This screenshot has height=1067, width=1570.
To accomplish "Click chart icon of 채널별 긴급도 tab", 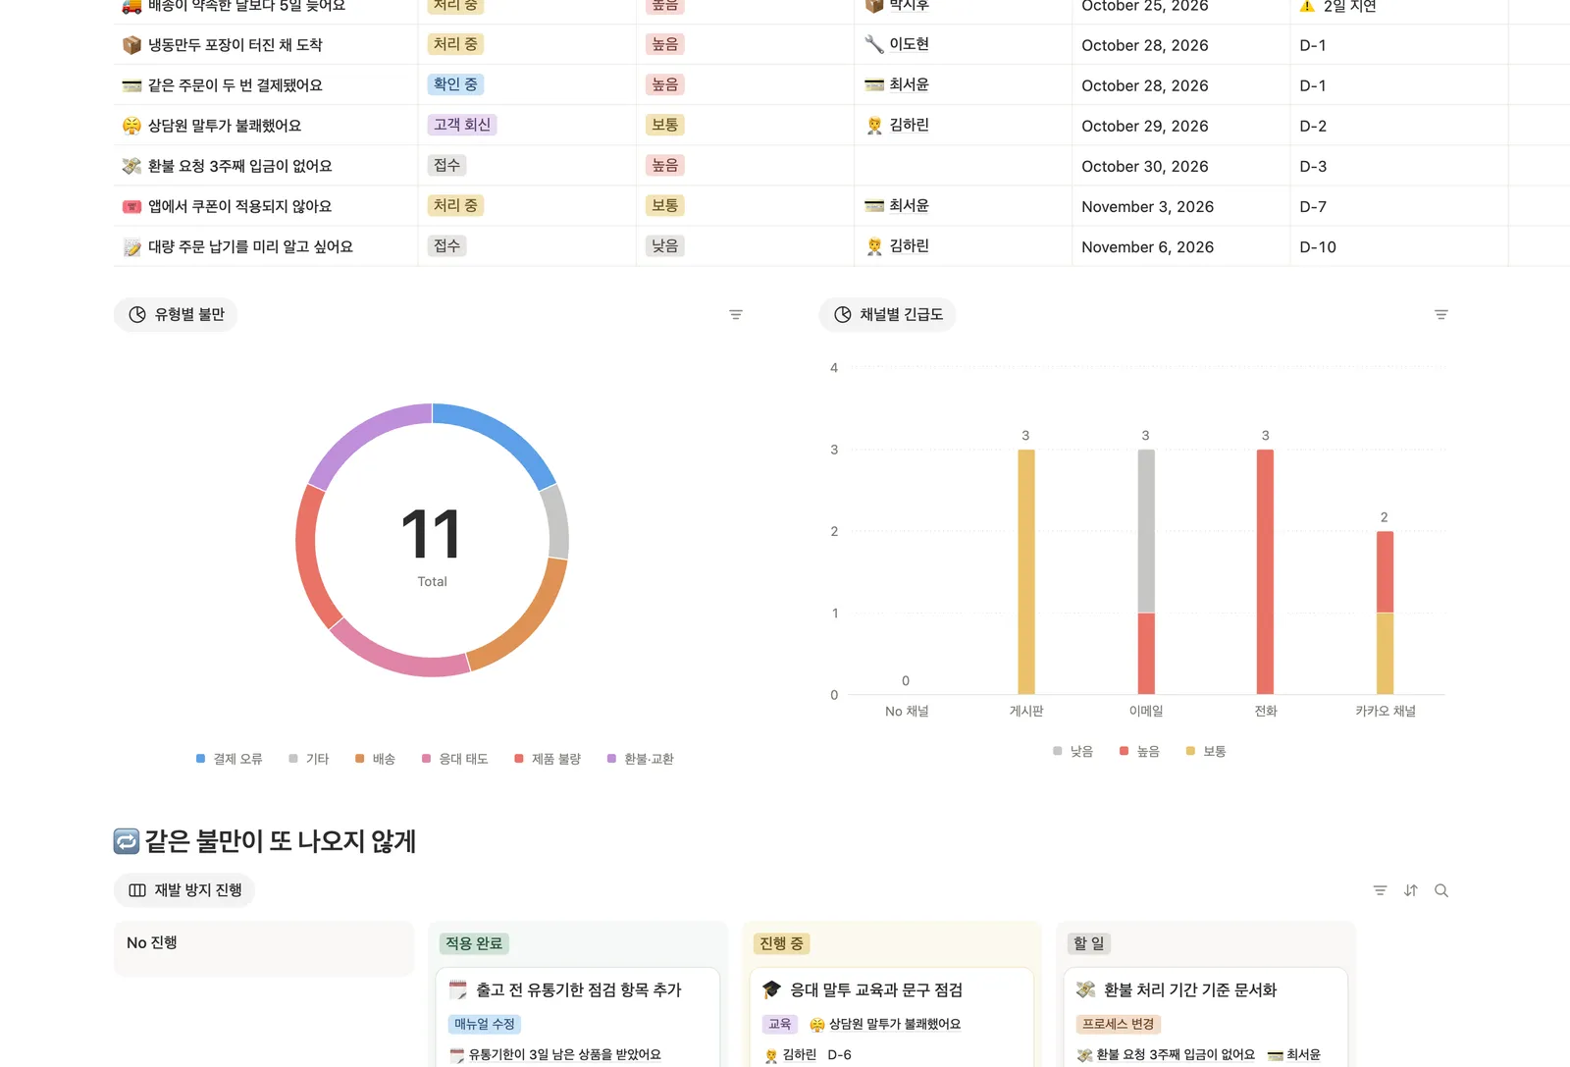I will point(842,314).
